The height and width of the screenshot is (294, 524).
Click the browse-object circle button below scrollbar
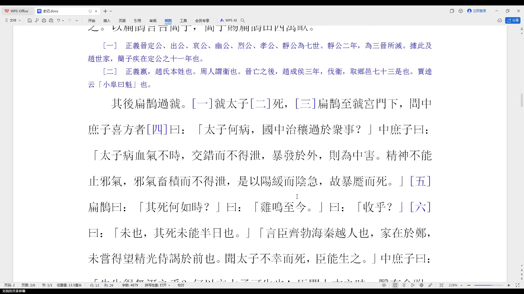[x=522, y=274]
